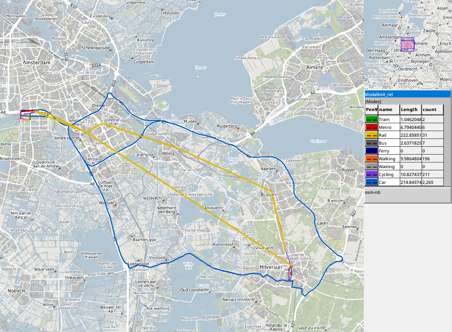Click Rotterdam label in the overview map
The image size is (452, 332).
379,58
